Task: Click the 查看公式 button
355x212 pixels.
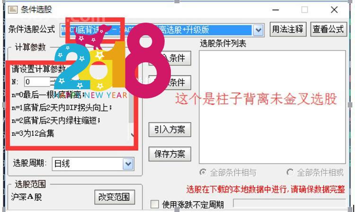Action: click(x=328, y=29)
